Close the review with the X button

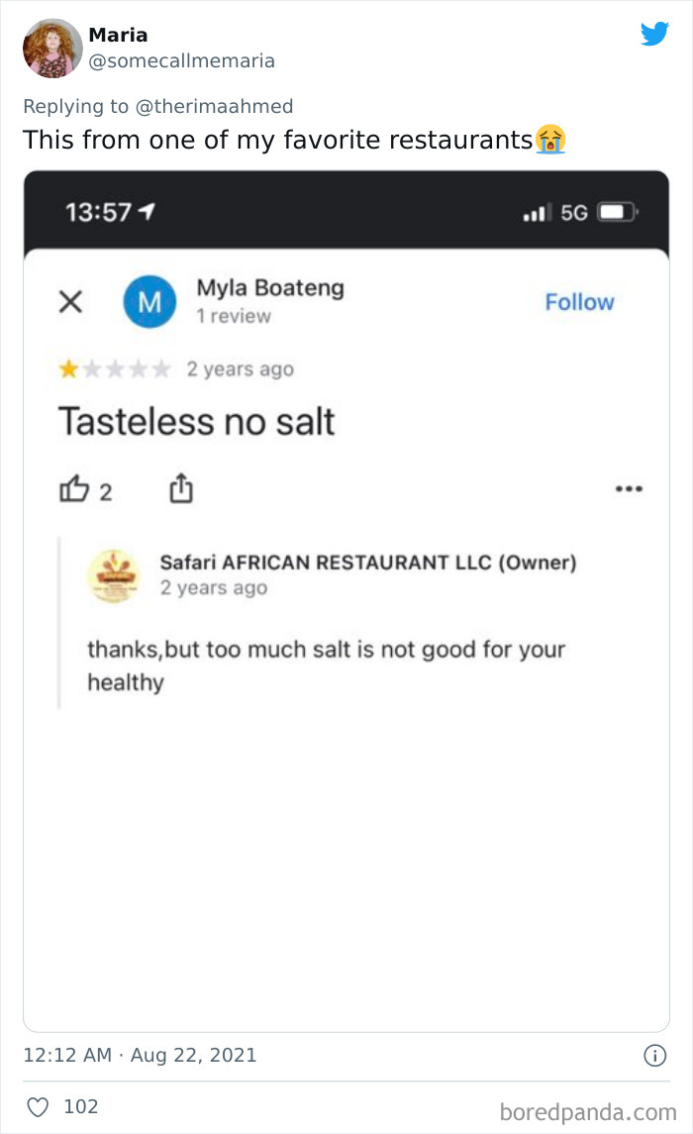(x=68, y=302)
